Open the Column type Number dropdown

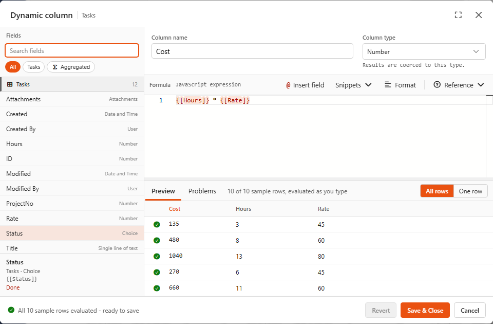pyautogui.click(x=424, y=51)
